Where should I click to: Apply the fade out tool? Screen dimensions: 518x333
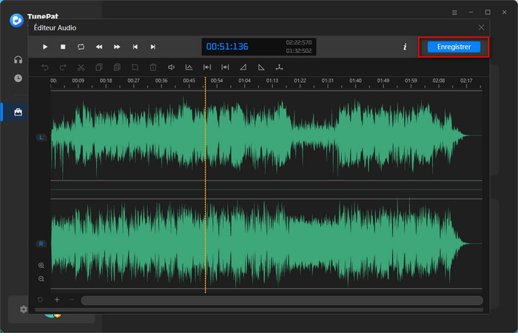(261, 67)
